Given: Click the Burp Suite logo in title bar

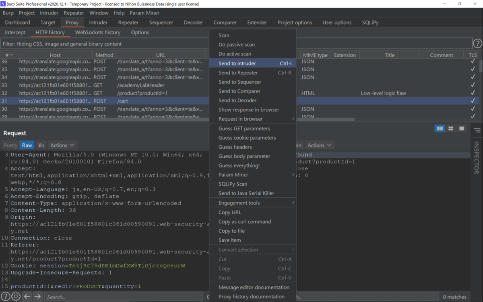Looking at the screenshot, I should pyautogui.click(x=3, y=4).
